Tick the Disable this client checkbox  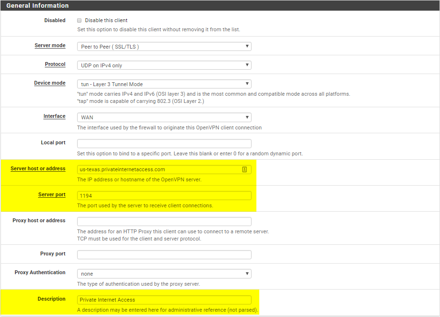[x=80, y=20]
